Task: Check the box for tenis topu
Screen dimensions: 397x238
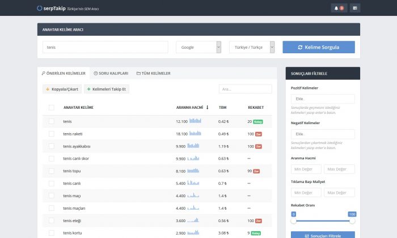Action: pos(52,171)
